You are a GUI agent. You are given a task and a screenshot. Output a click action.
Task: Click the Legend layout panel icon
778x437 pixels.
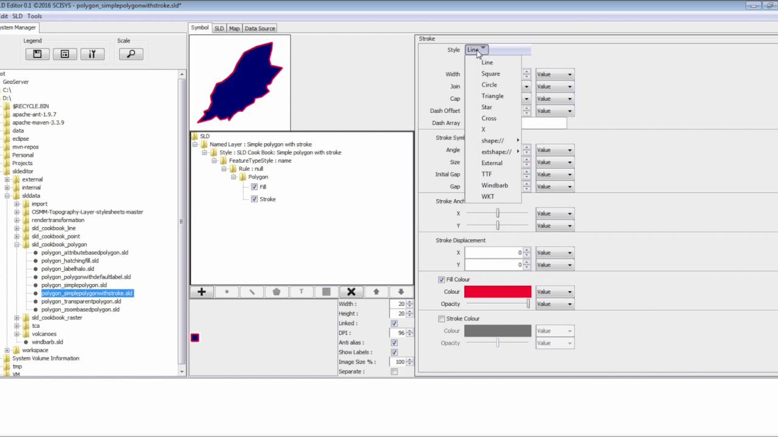[x=64, y=54]
